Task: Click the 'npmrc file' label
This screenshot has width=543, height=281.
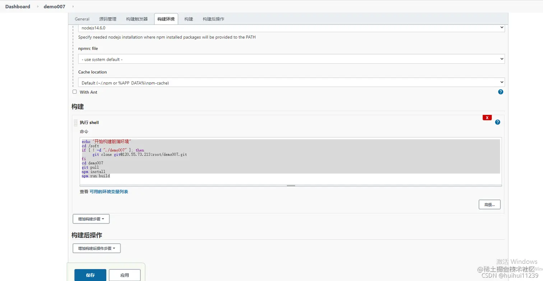Action: coord(88,48)
